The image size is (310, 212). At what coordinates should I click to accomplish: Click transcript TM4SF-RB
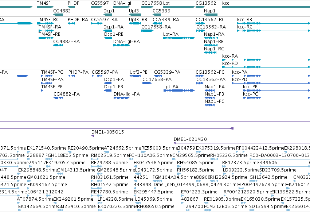point(46,38)
